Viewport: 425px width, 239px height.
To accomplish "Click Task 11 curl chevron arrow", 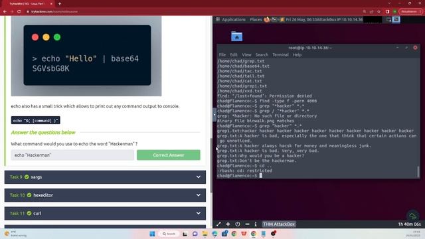I will (199, 213).
